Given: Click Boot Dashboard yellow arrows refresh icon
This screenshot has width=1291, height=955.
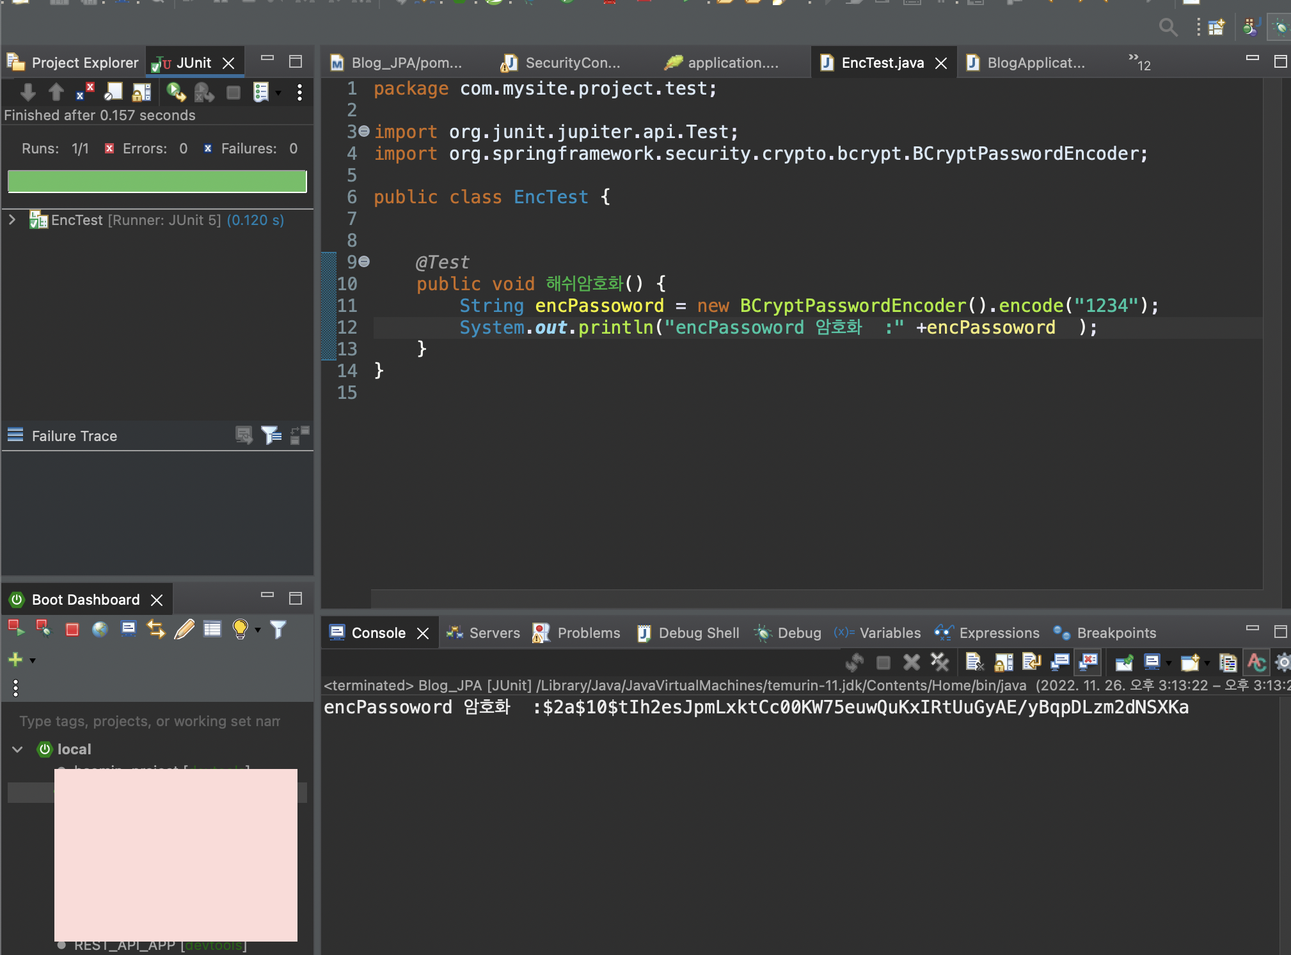Looking at the screenshot, I should point(156,629).
